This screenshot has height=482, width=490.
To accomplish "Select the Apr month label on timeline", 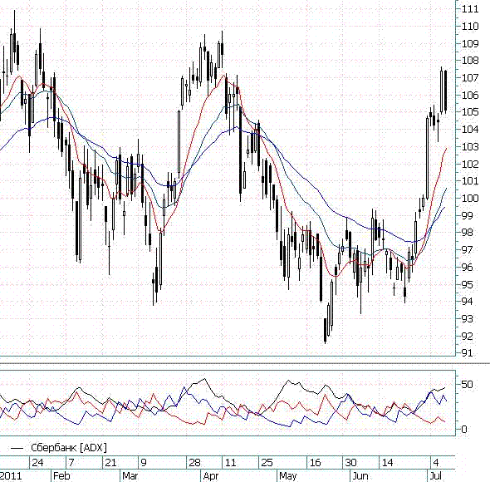I will (x=211, y=476).
